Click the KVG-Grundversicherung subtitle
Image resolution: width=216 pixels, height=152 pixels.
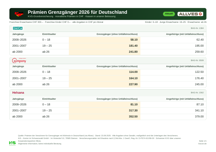[x=72, y=16]
